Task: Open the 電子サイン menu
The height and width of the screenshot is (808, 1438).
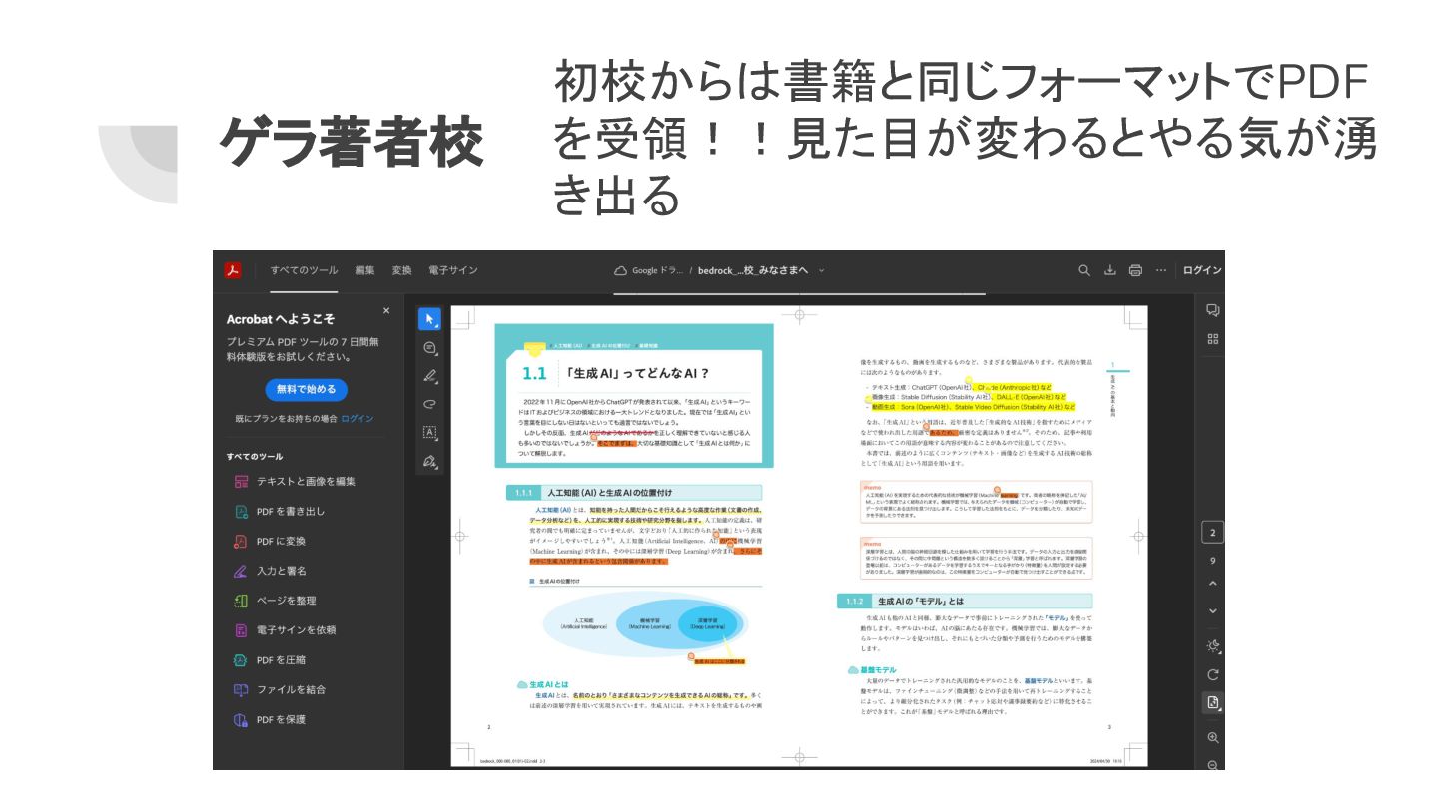Action: point(453,270)
